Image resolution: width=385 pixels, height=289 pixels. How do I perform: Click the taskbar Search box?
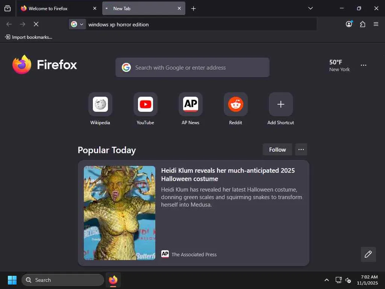[x=63, y=280]
